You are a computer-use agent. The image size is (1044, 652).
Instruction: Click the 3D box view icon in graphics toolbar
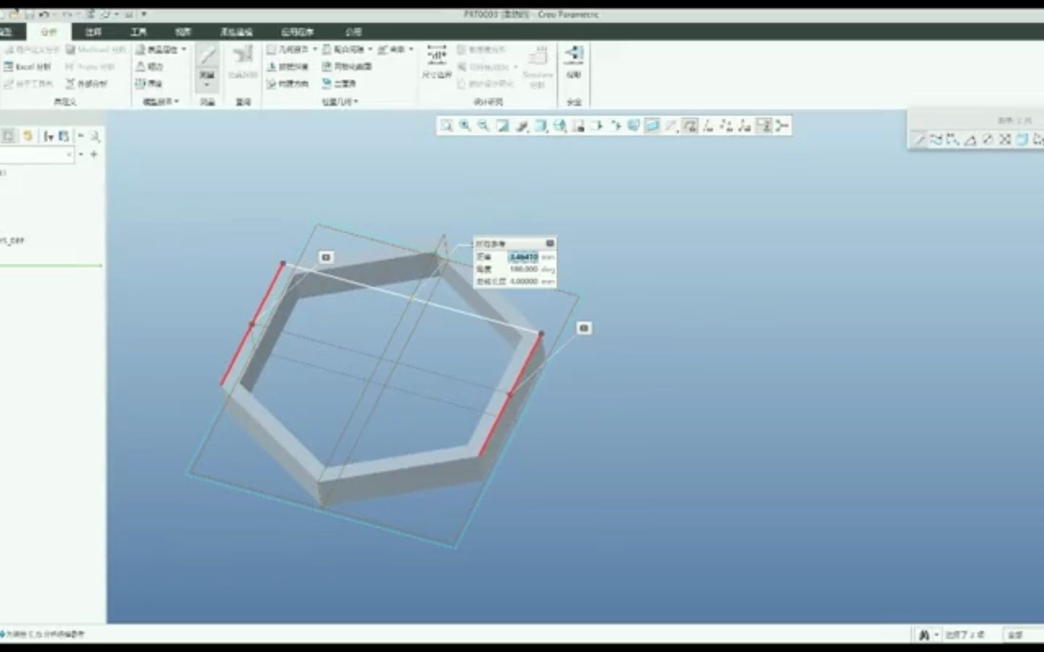634,126
